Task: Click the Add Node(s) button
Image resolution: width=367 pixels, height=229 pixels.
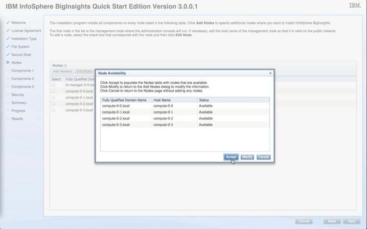Action: pyautogui.click(x=63, y=71)
